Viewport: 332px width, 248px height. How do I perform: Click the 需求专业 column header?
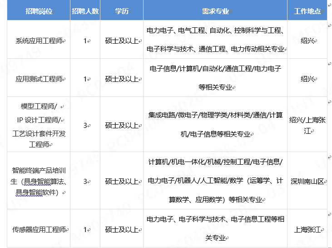tap(215, 11)
